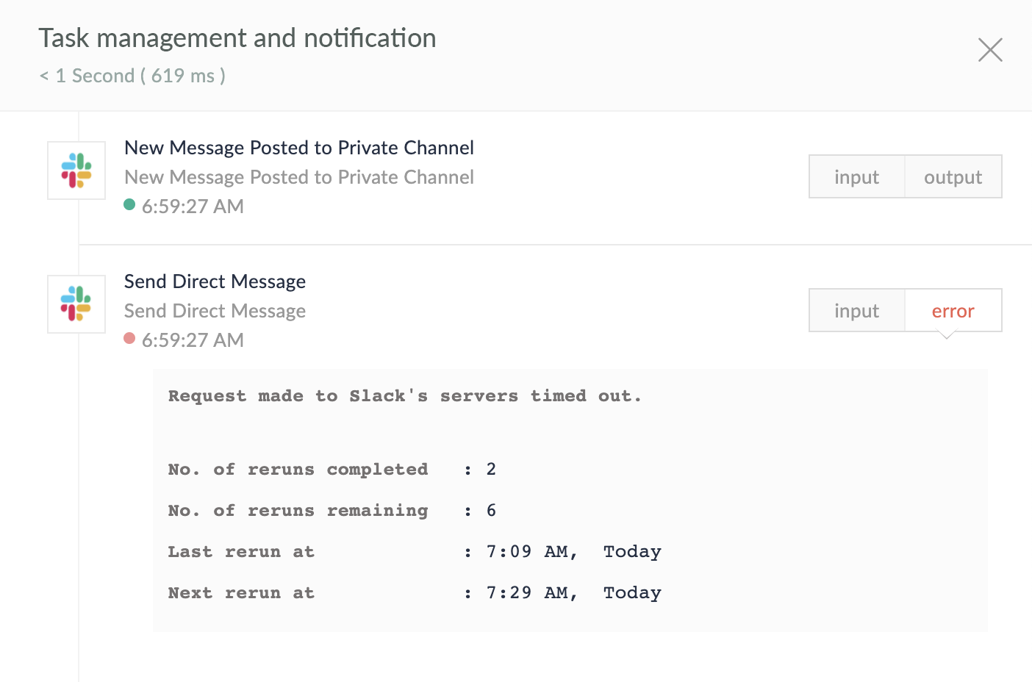Image resolution: width=1032 pixels, height=682 pixels.
Task: Select error tab of Send Direct Message step
Action: pyautogui.click(x=953, y=311)
